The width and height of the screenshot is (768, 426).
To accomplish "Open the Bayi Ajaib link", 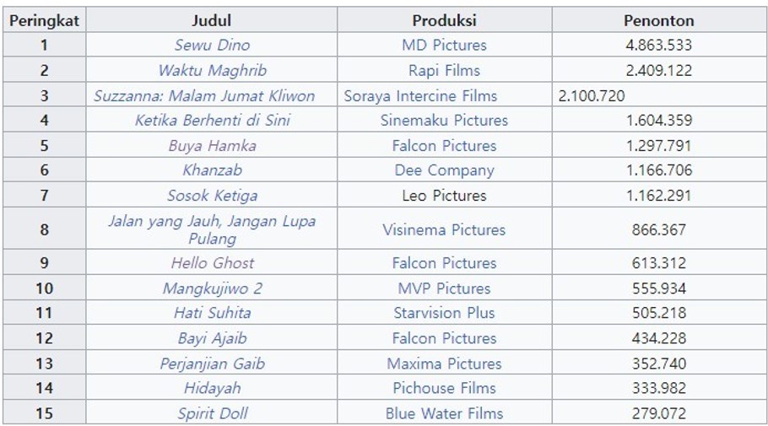I will click(212, 338).
